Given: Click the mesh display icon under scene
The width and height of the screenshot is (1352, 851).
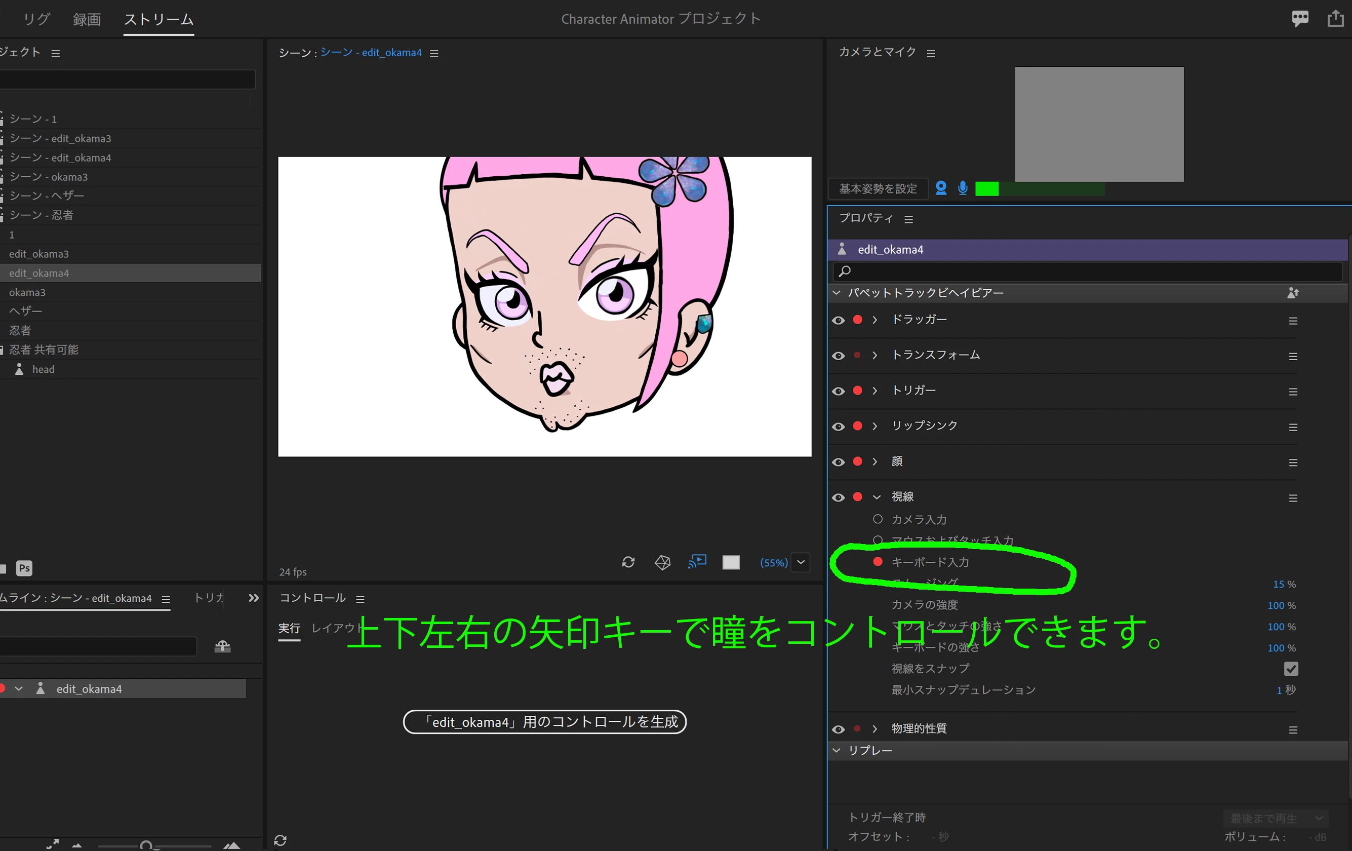Looking at the screenshot, I should [x=662, y=562].
